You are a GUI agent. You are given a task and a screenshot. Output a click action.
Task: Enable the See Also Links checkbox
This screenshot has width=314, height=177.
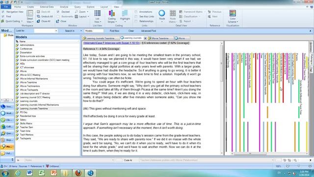[x=136, y=16]
